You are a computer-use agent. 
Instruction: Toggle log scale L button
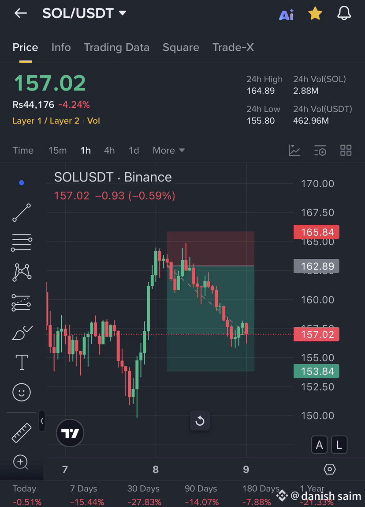tap(339, 445)
